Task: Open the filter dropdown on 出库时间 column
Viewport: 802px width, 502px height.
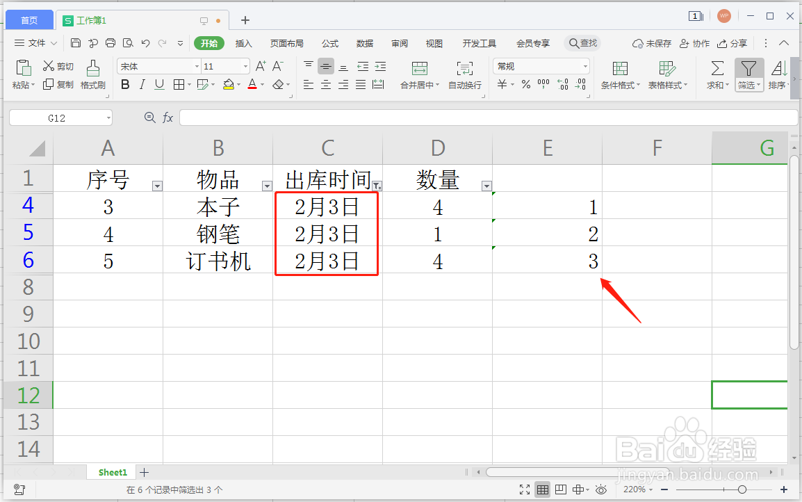Action: coord(377,186)
